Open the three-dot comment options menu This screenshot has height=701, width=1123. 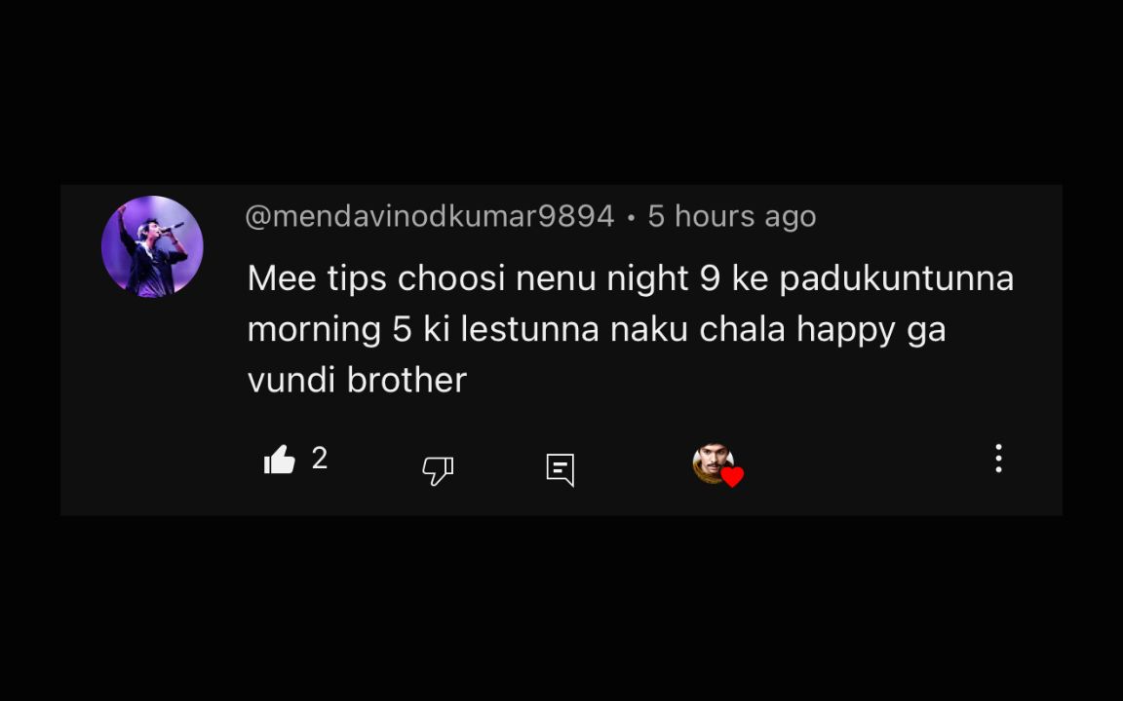pos(998,459)
